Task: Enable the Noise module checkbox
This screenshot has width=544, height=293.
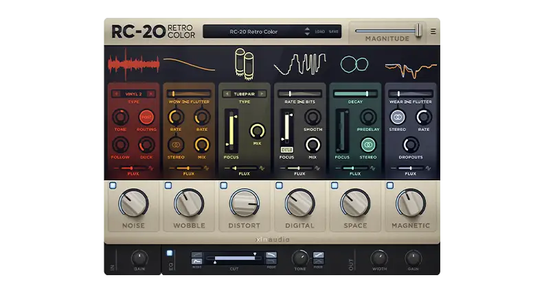Action: pos(113,185)
